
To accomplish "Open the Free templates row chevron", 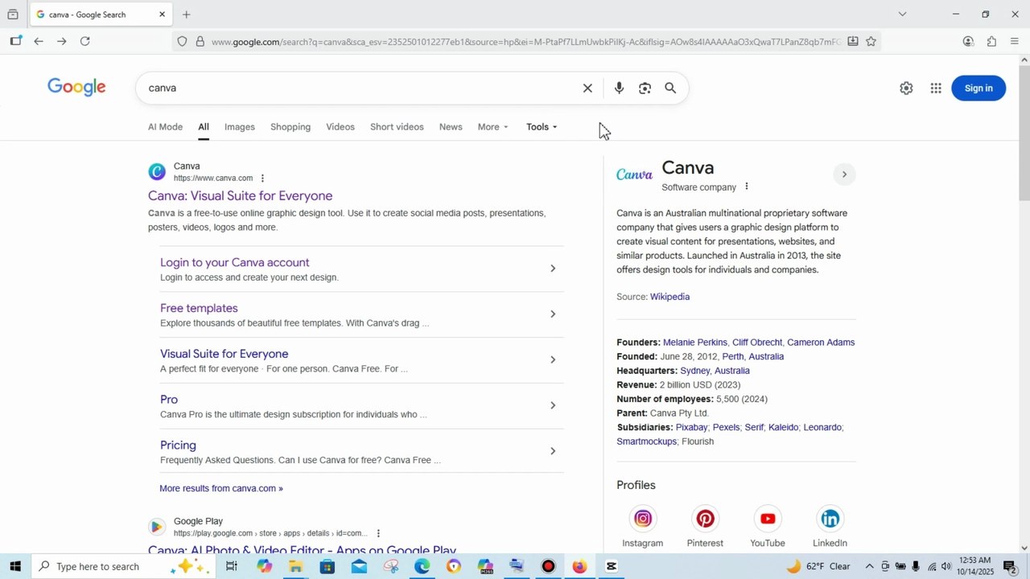I will (553, 314).
